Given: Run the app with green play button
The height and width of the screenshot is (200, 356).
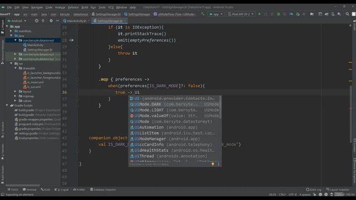Looking at the screenshot, I should tap(260, 14).
